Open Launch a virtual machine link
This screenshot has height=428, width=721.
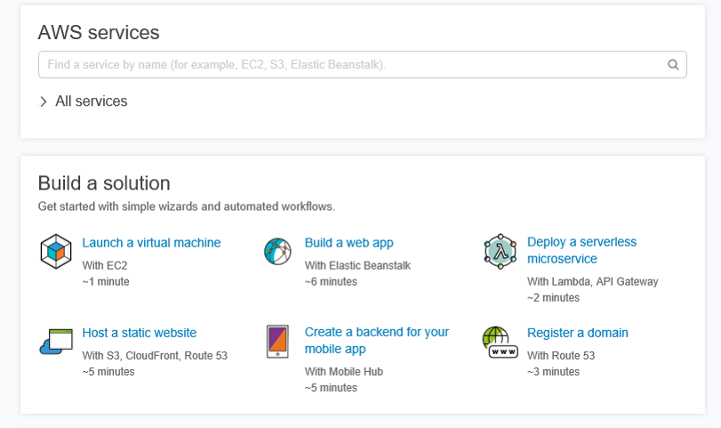151,243
